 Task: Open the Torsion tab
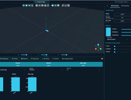click(x=56, y=59)
